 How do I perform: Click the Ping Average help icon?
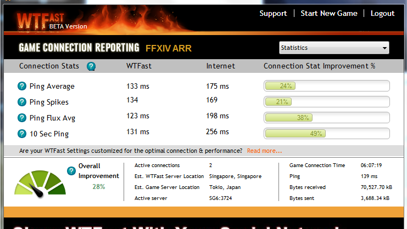coord(22,86)
